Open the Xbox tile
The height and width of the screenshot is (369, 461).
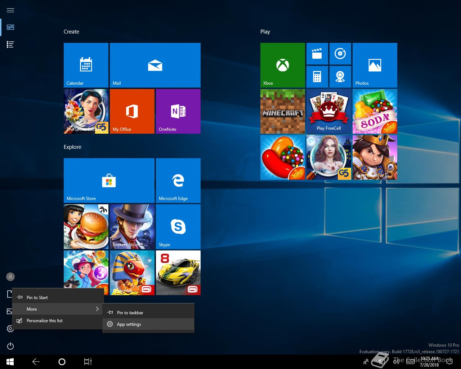pos(283,65)
